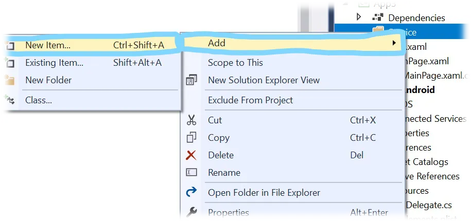Click the Properties wrench icon
The image size is (471, 222).
pos(191,212)
